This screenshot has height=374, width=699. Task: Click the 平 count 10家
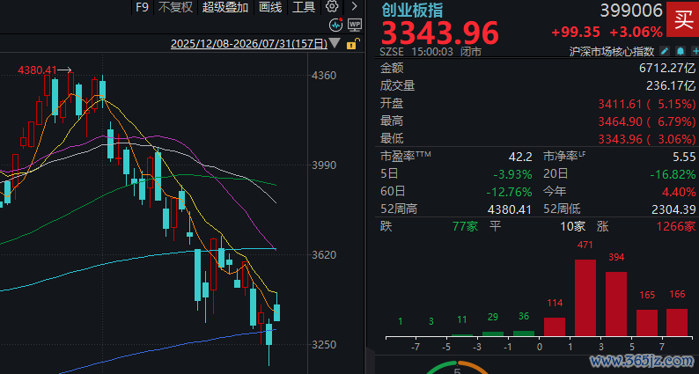573,226
